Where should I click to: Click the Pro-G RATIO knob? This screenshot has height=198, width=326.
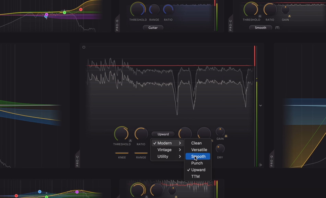[x=168, y=10]
